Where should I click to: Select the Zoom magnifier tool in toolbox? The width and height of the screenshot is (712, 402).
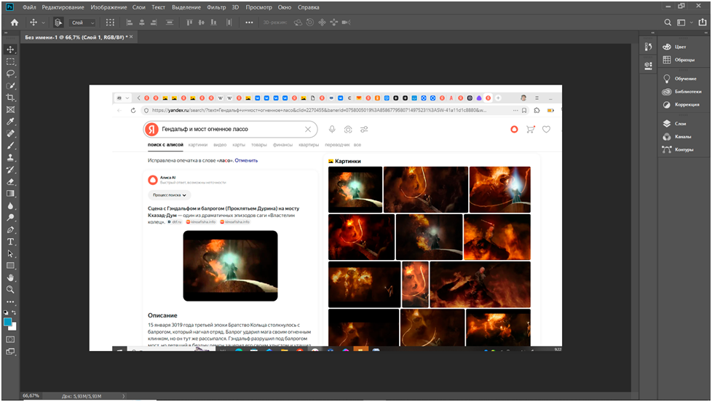pos(10,290)
